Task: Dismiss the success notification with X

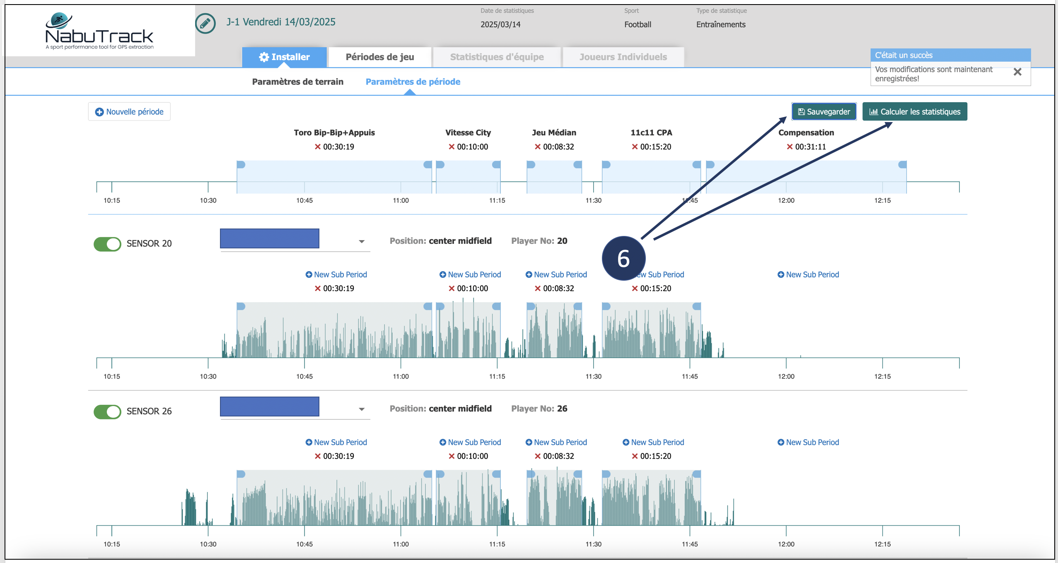Action: coord(1017,72)
